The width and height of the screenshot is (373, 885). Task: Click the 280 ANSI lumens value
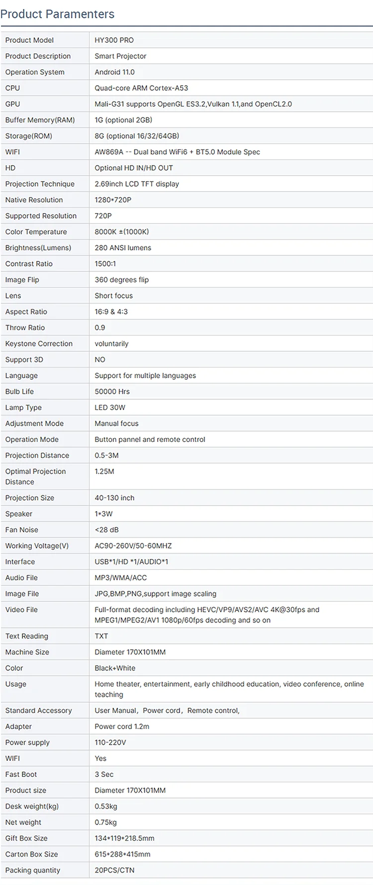coord(123,247)
